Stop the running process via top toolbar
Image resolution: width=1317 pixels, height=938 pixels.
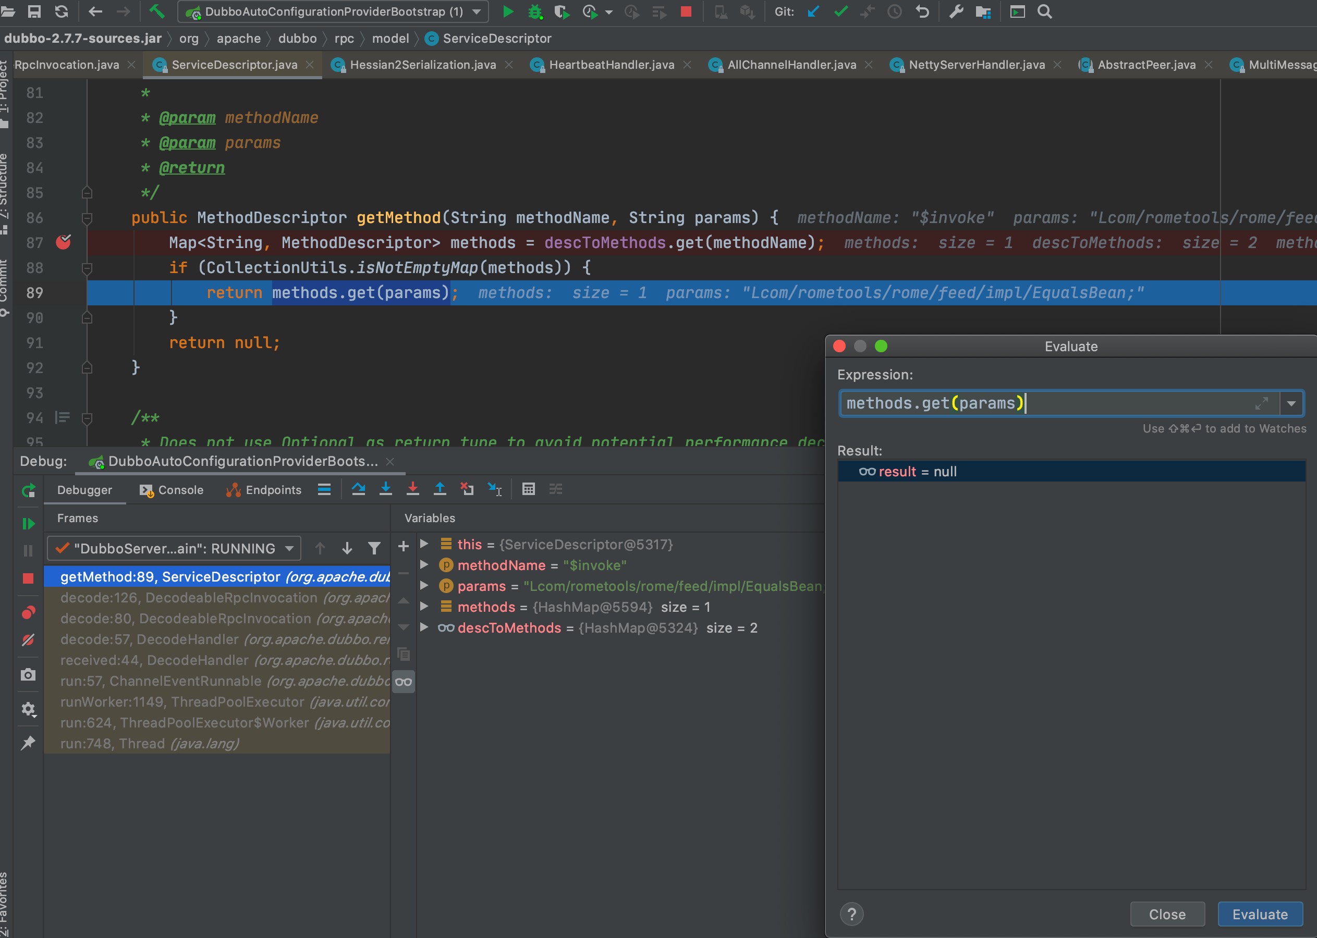686,11
